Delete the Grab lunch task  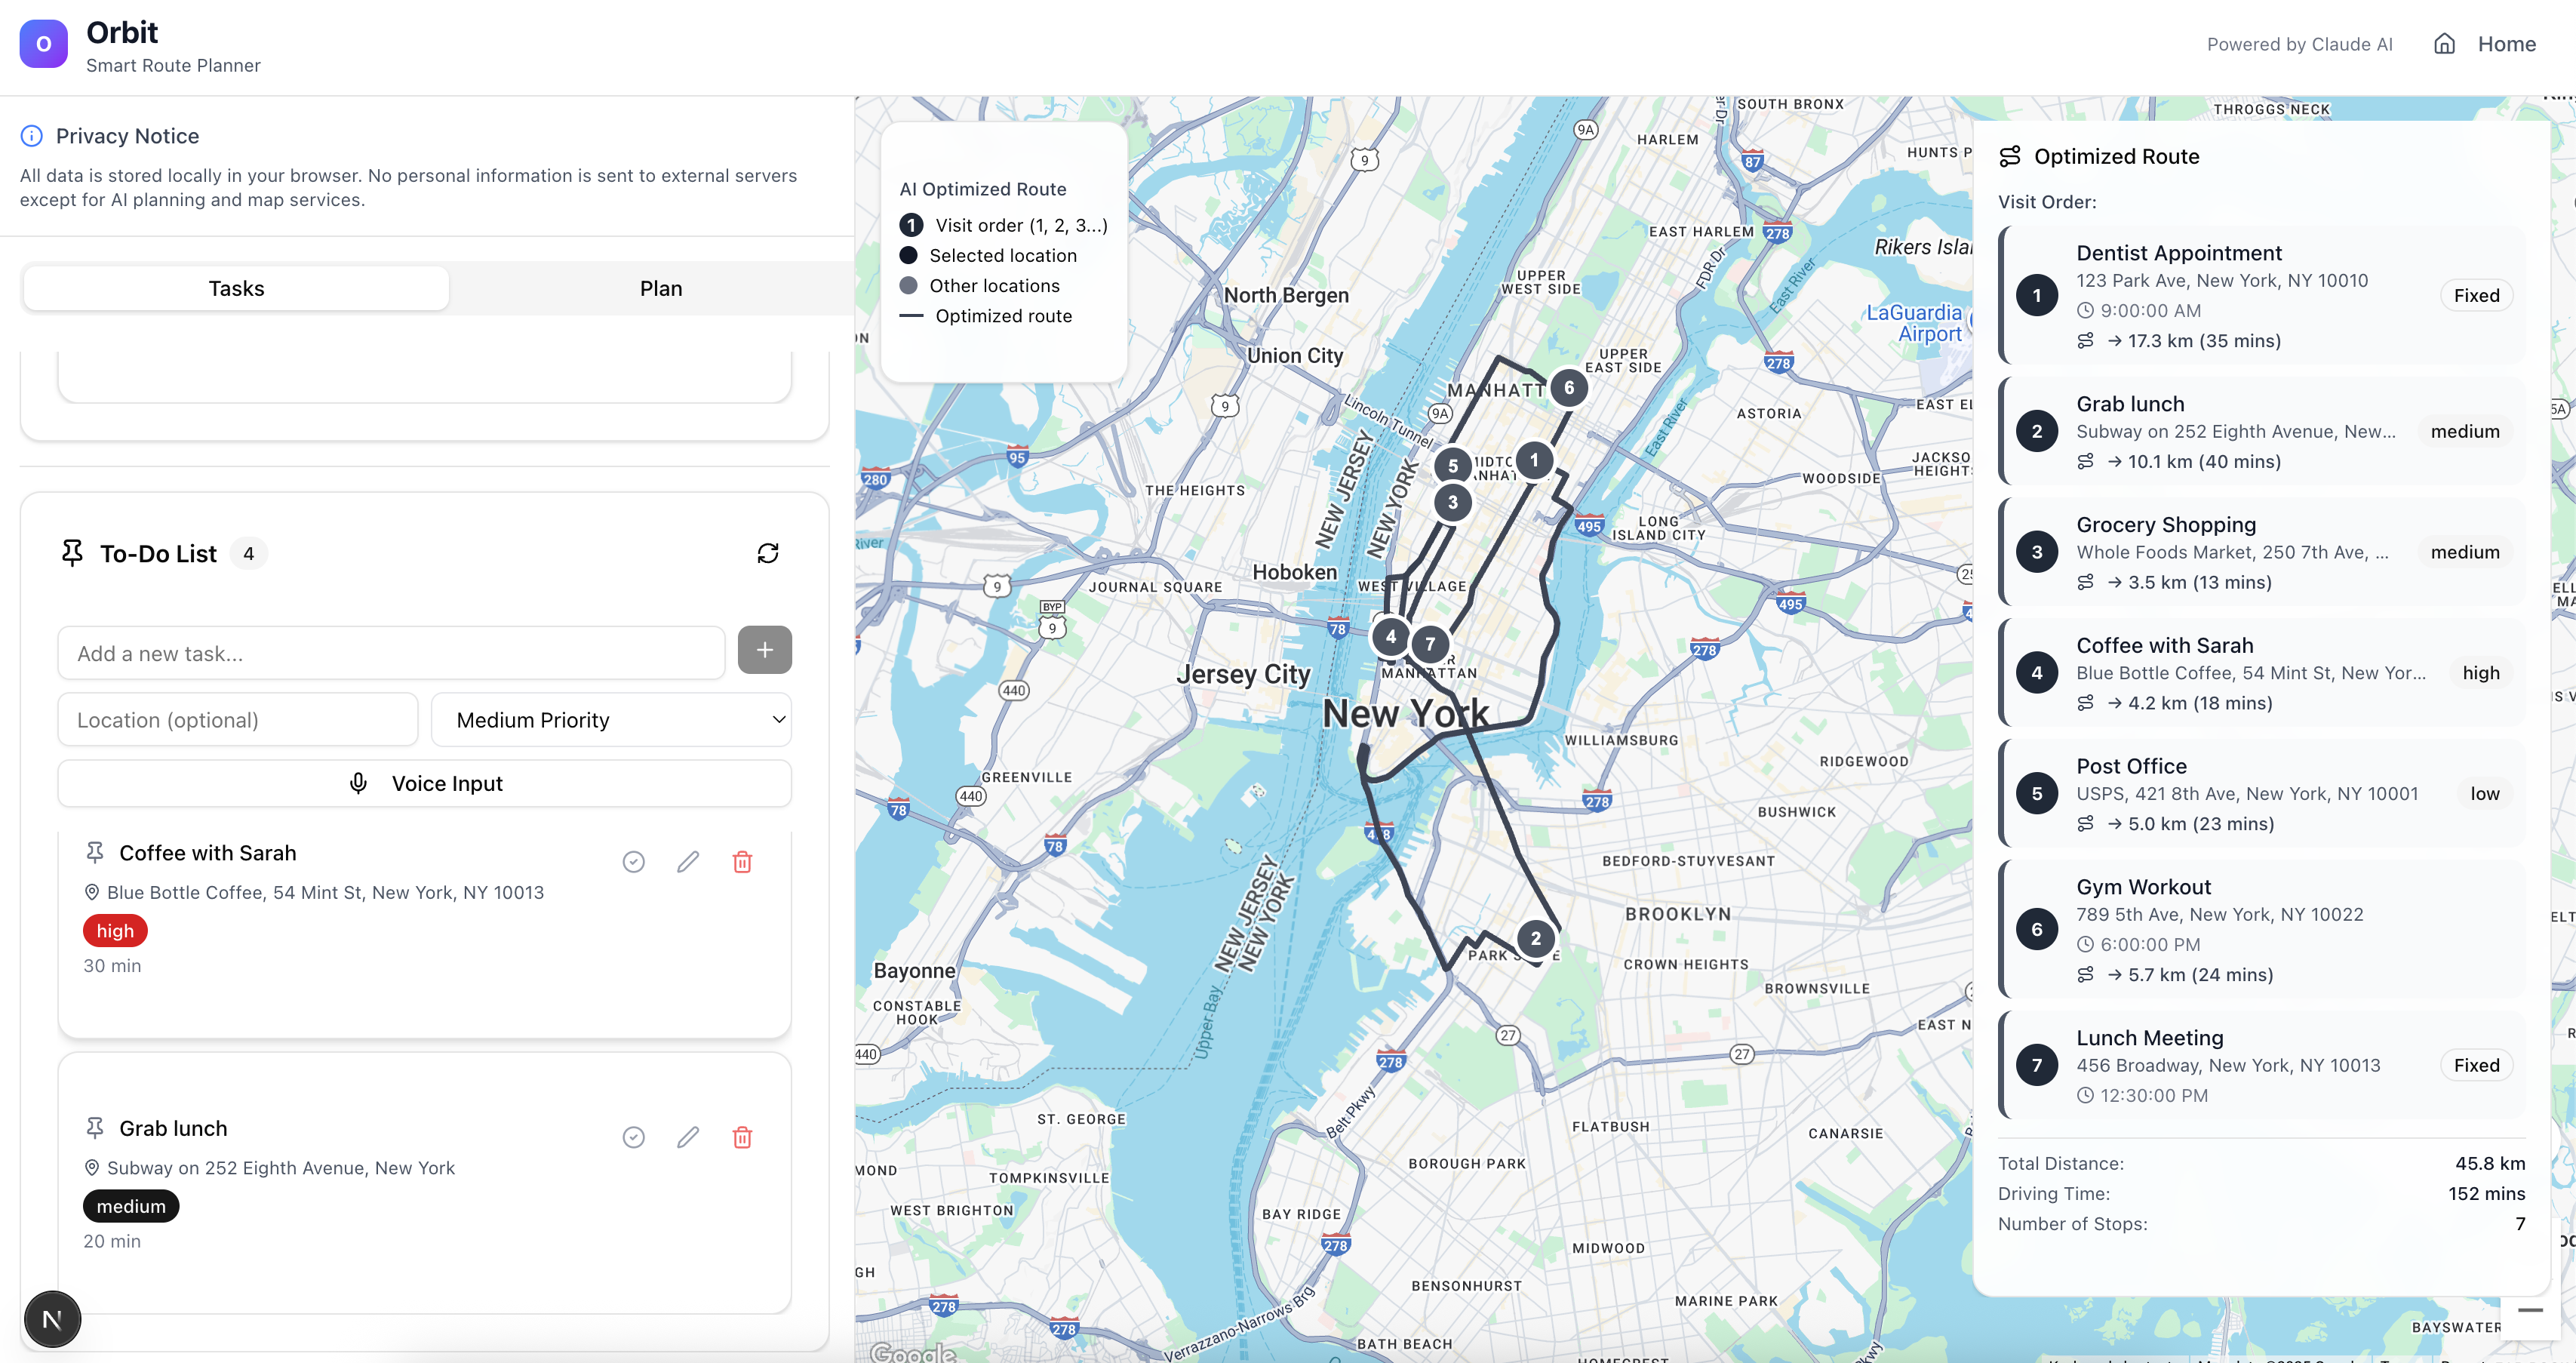click(742, 1137)
